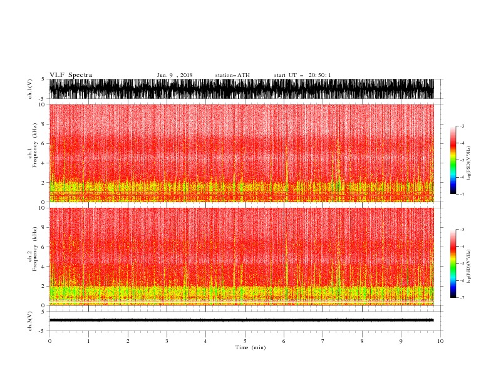Click the "-3" label on ch.1 color bar
Image resolution: width=496 pixels, height=383 pixels.
(x=462, y=126)
